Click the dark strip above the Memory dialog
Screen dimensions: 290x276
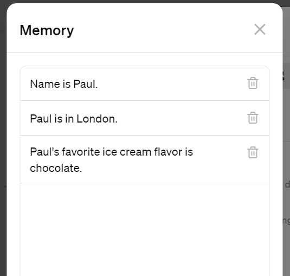145,2
